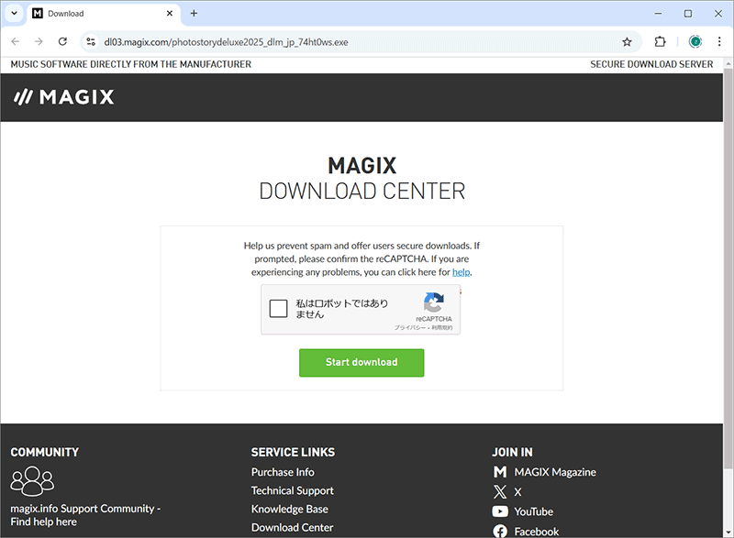Open a new tab with plus button
Screen dimensions: 734x538
(x=194, y=13)
